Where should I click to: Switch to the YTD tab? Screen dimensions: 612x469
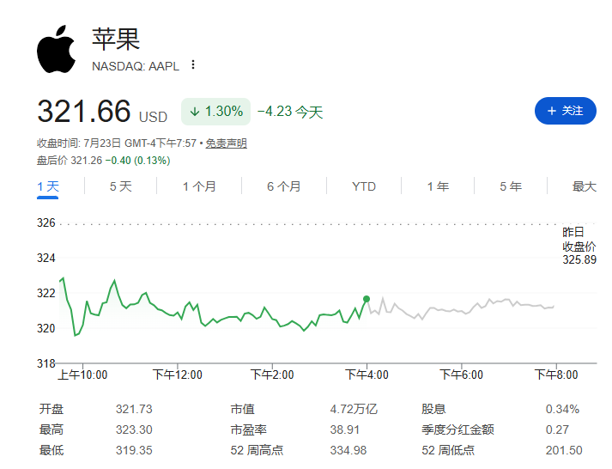tap(363, 186)
